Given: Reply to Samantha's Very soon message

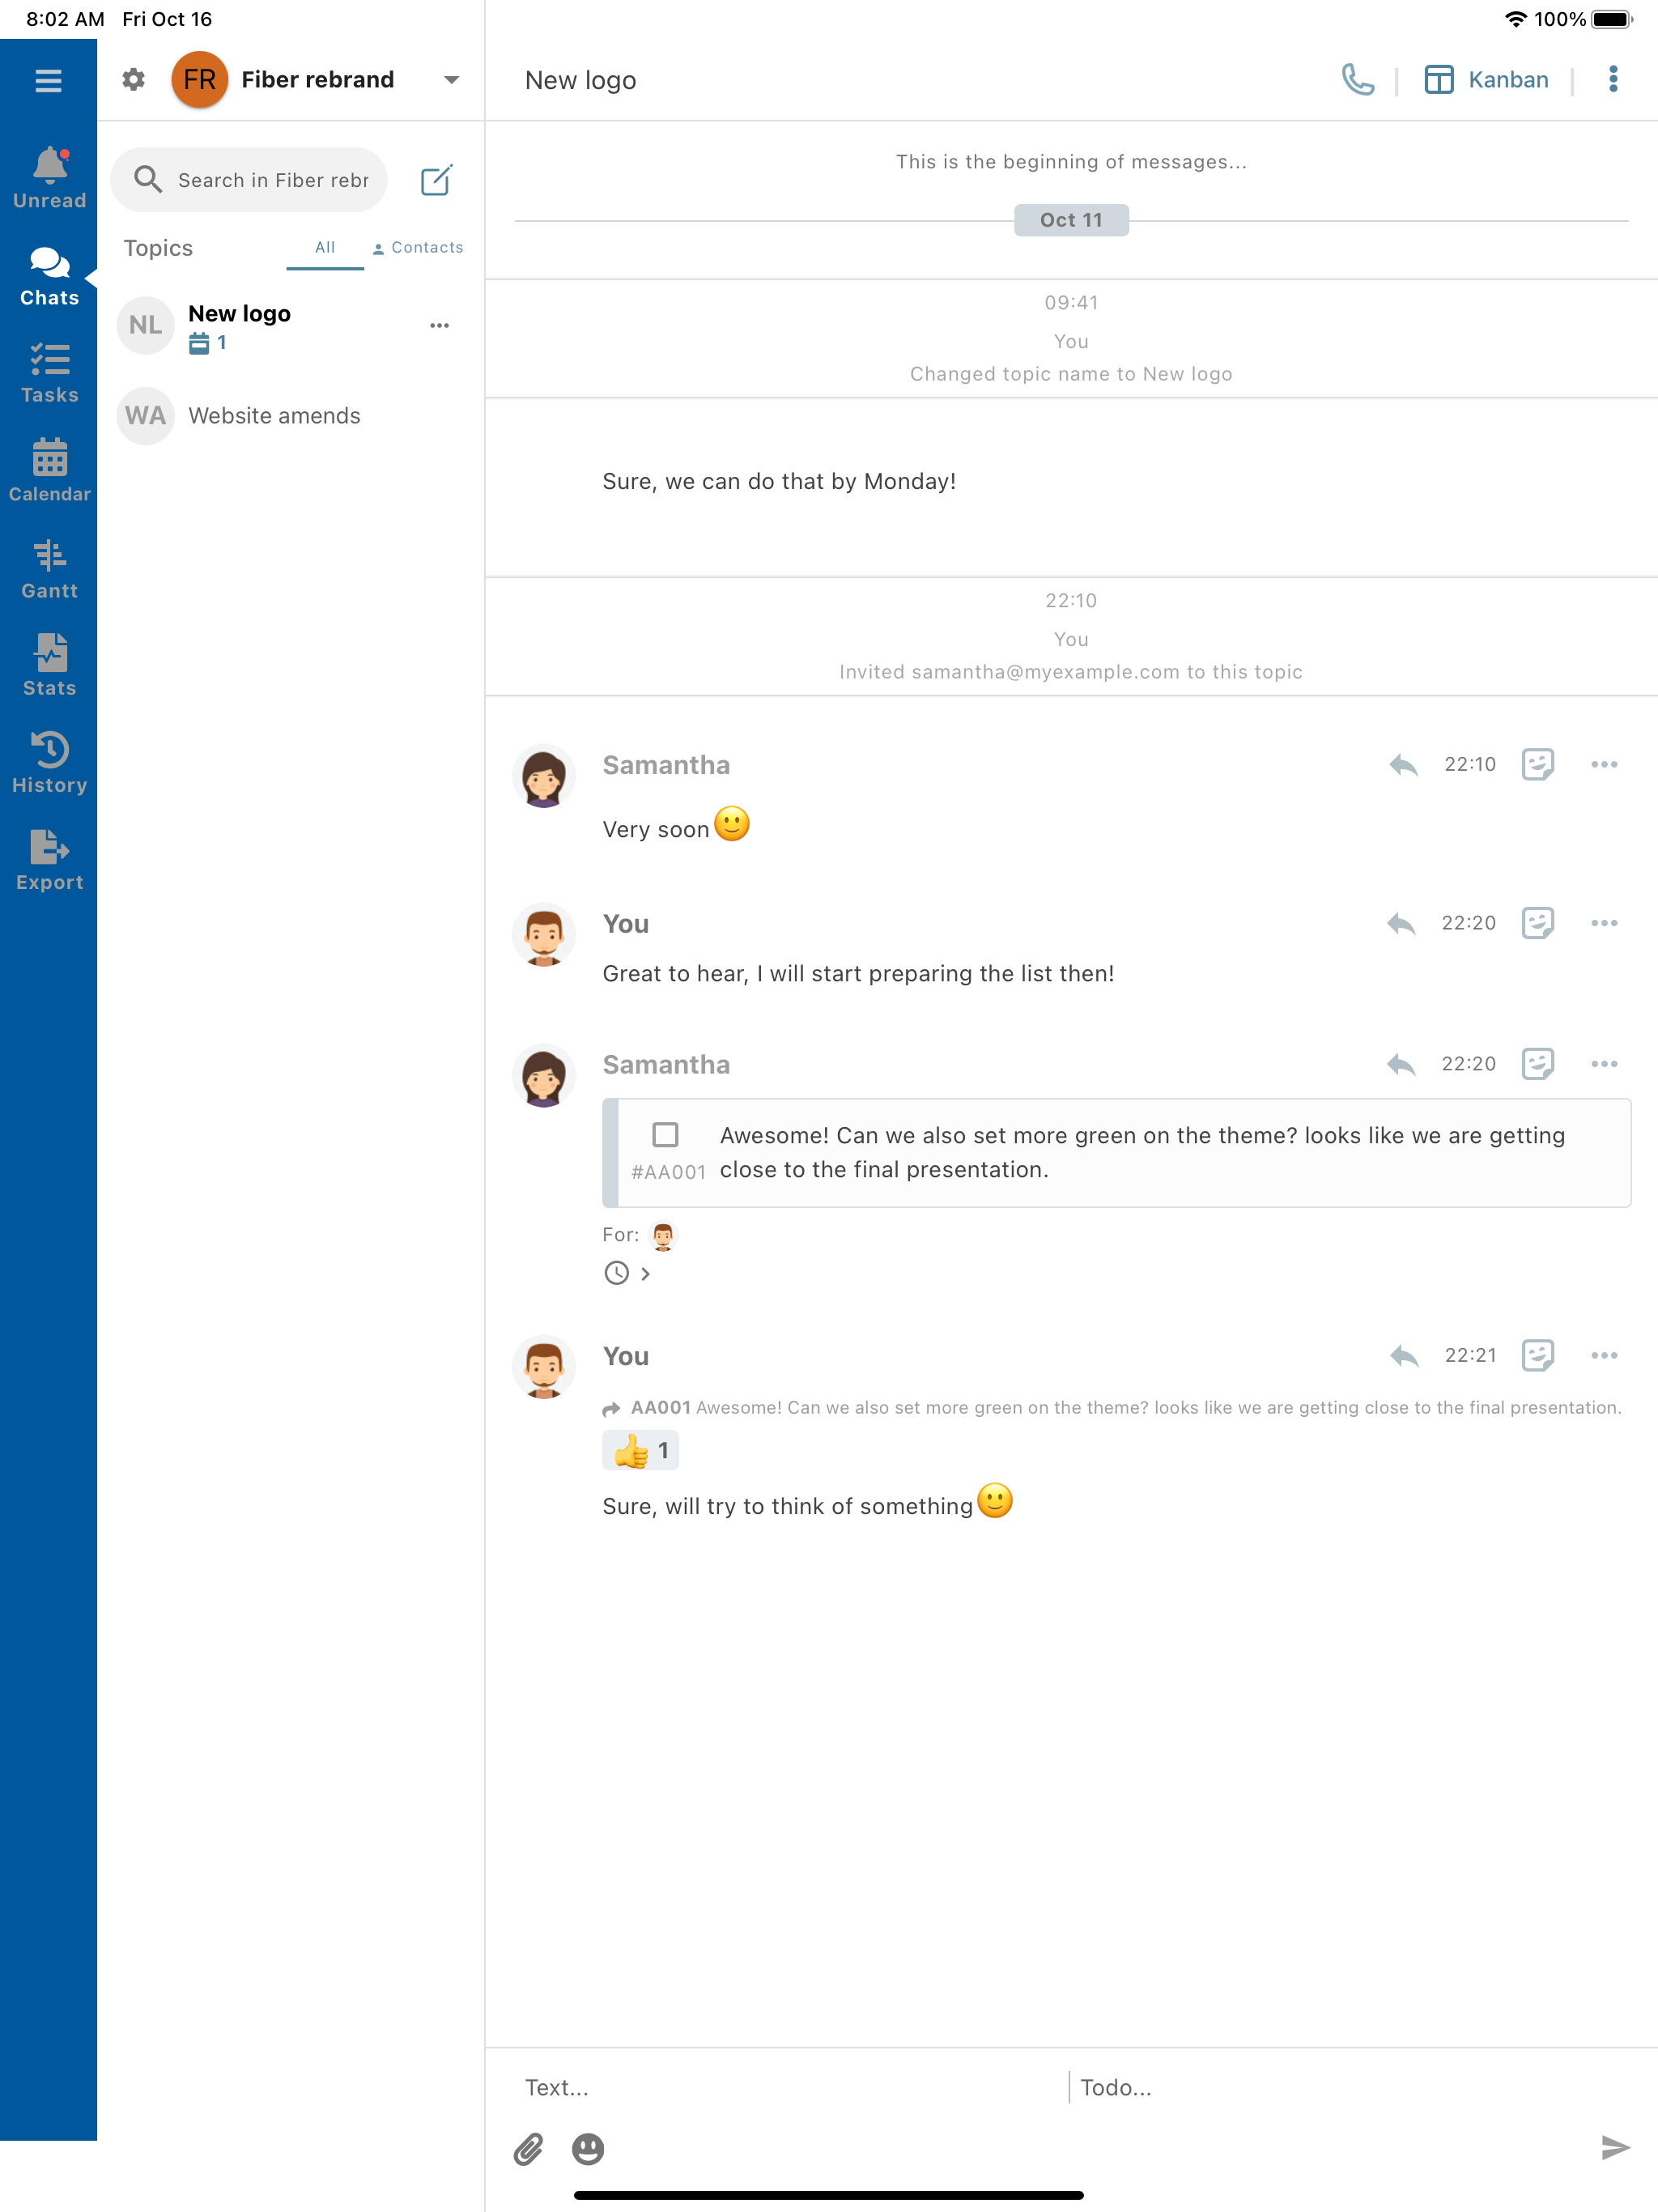Looking at the screenshot, I should pos(1403,765).
